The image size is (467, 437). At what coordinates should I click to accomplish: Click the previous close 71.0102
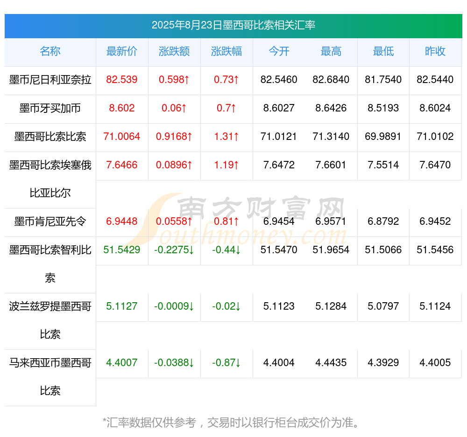pyautogui.click(x=435, y=137)
